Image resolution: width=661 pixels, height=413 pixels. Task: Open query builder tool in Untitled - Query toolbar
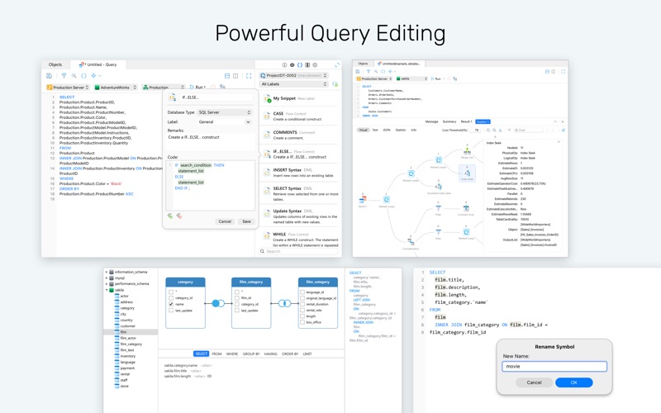[x=64, y=76]
